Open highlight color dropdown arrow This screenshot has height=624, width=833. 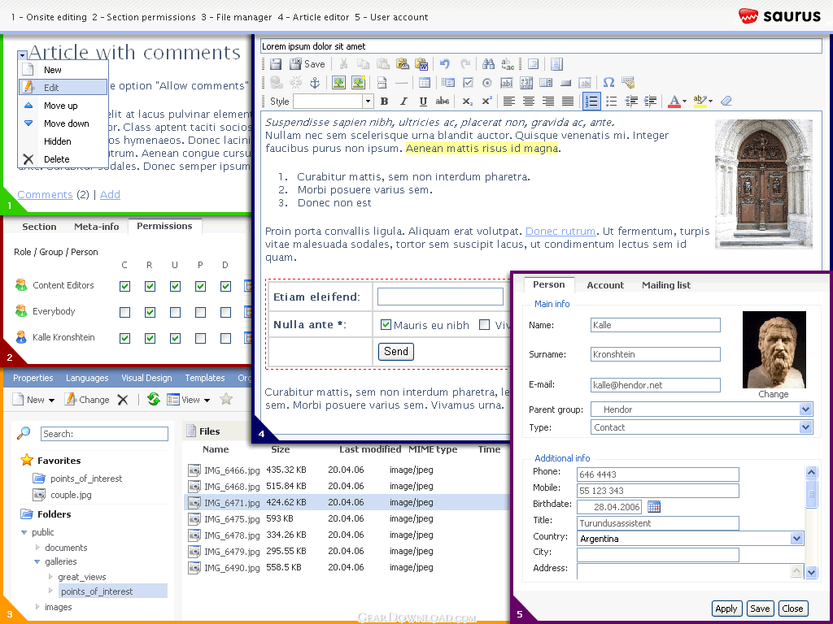[x=710, y=101]
